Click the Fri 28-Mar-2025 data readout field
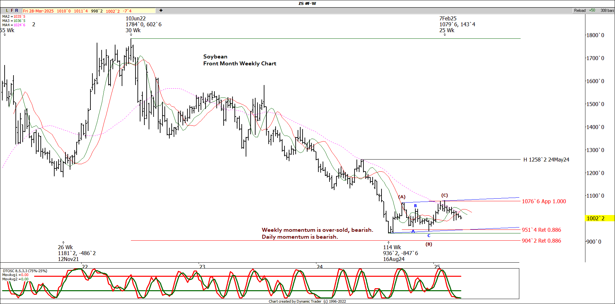 89,11
